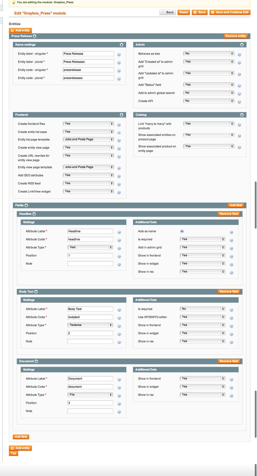Click help icon next to Create API
The image size is (257, 476).
click(239, 102)
